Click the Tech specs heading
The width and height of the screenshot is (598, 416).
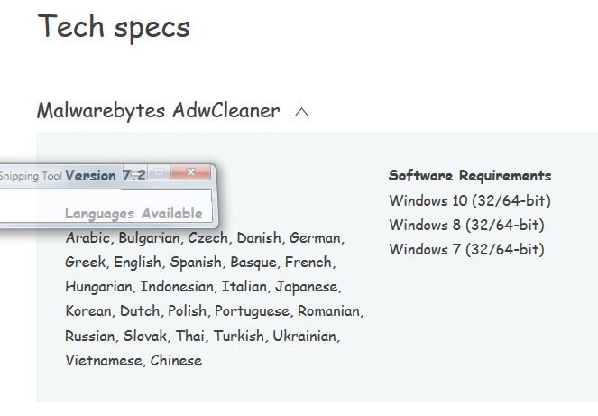(114, 27)
